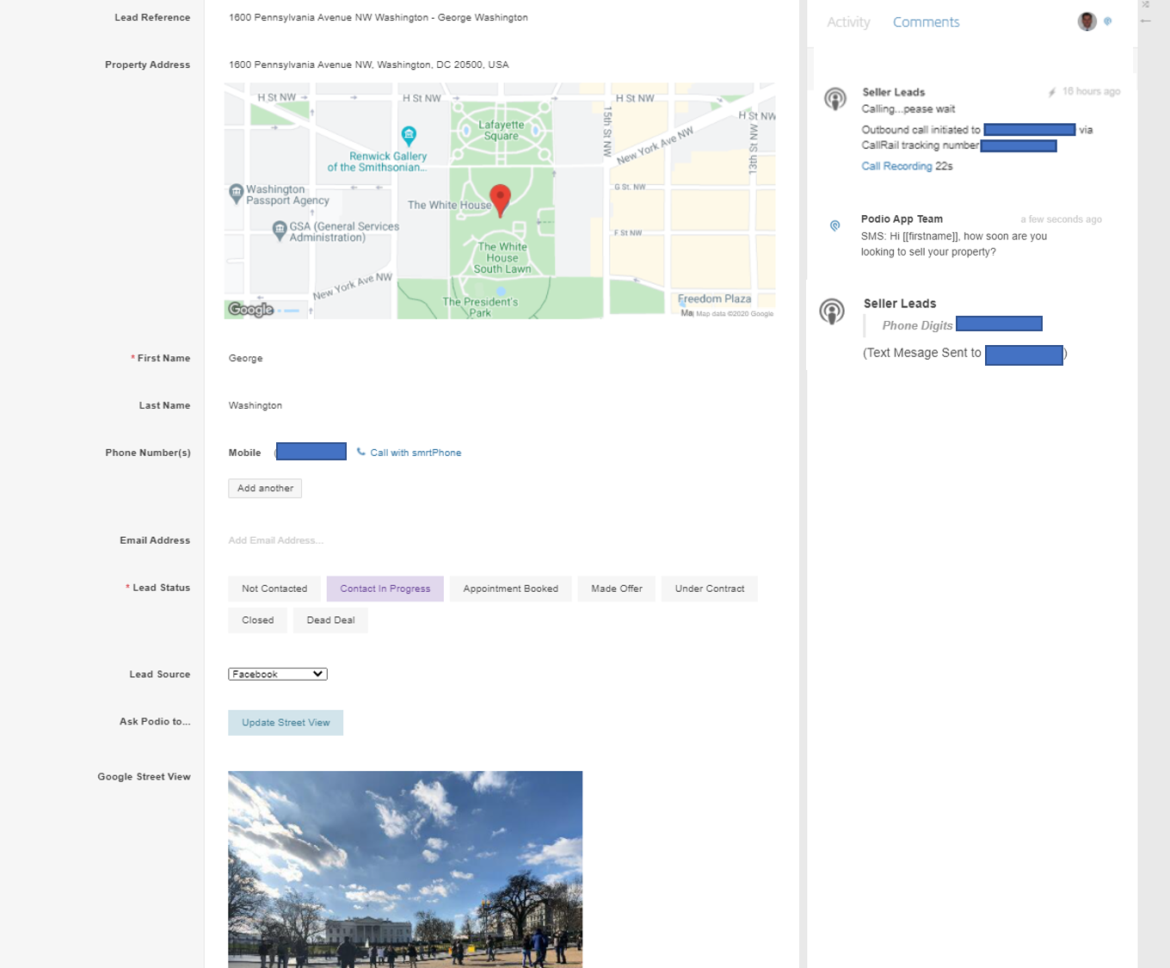Mark lead status as Dead Deal

(x=330, y=620)
